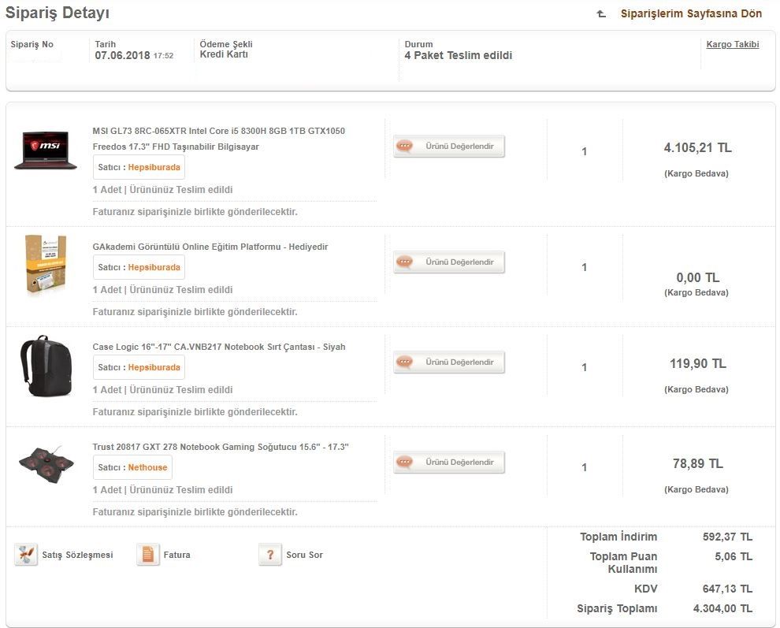Click speech bubble icon on MSI laptop review

pos(405,147)
